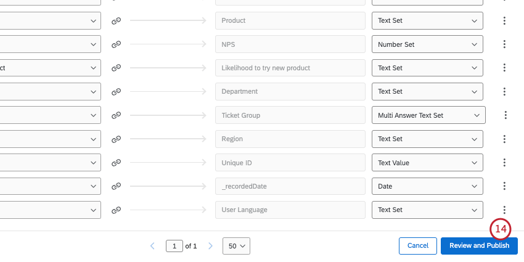Open the three-dot menu for the Department row

click(x=504, y=91)
